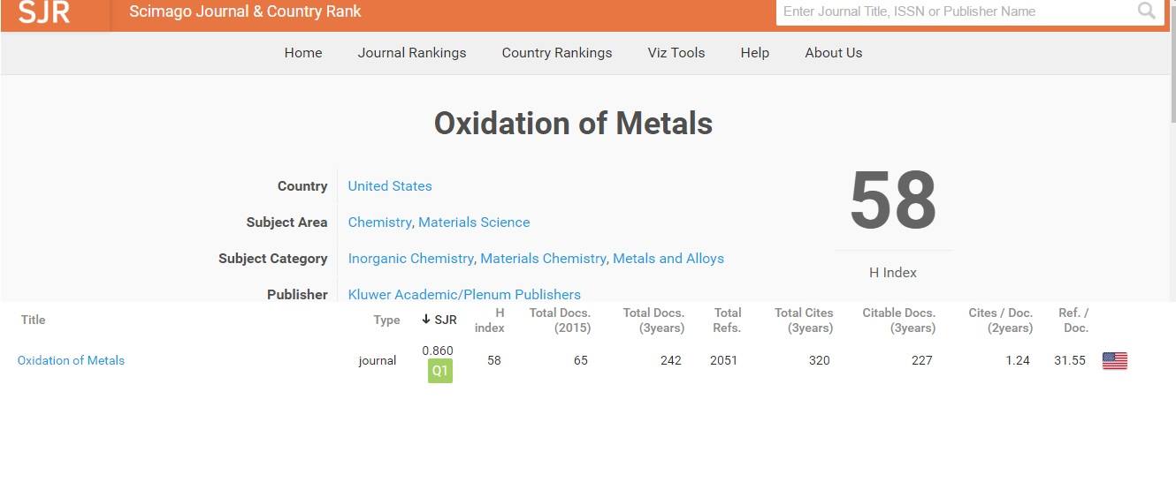Focus the journal title search field

pyautogui.click(x=955, y=11)
